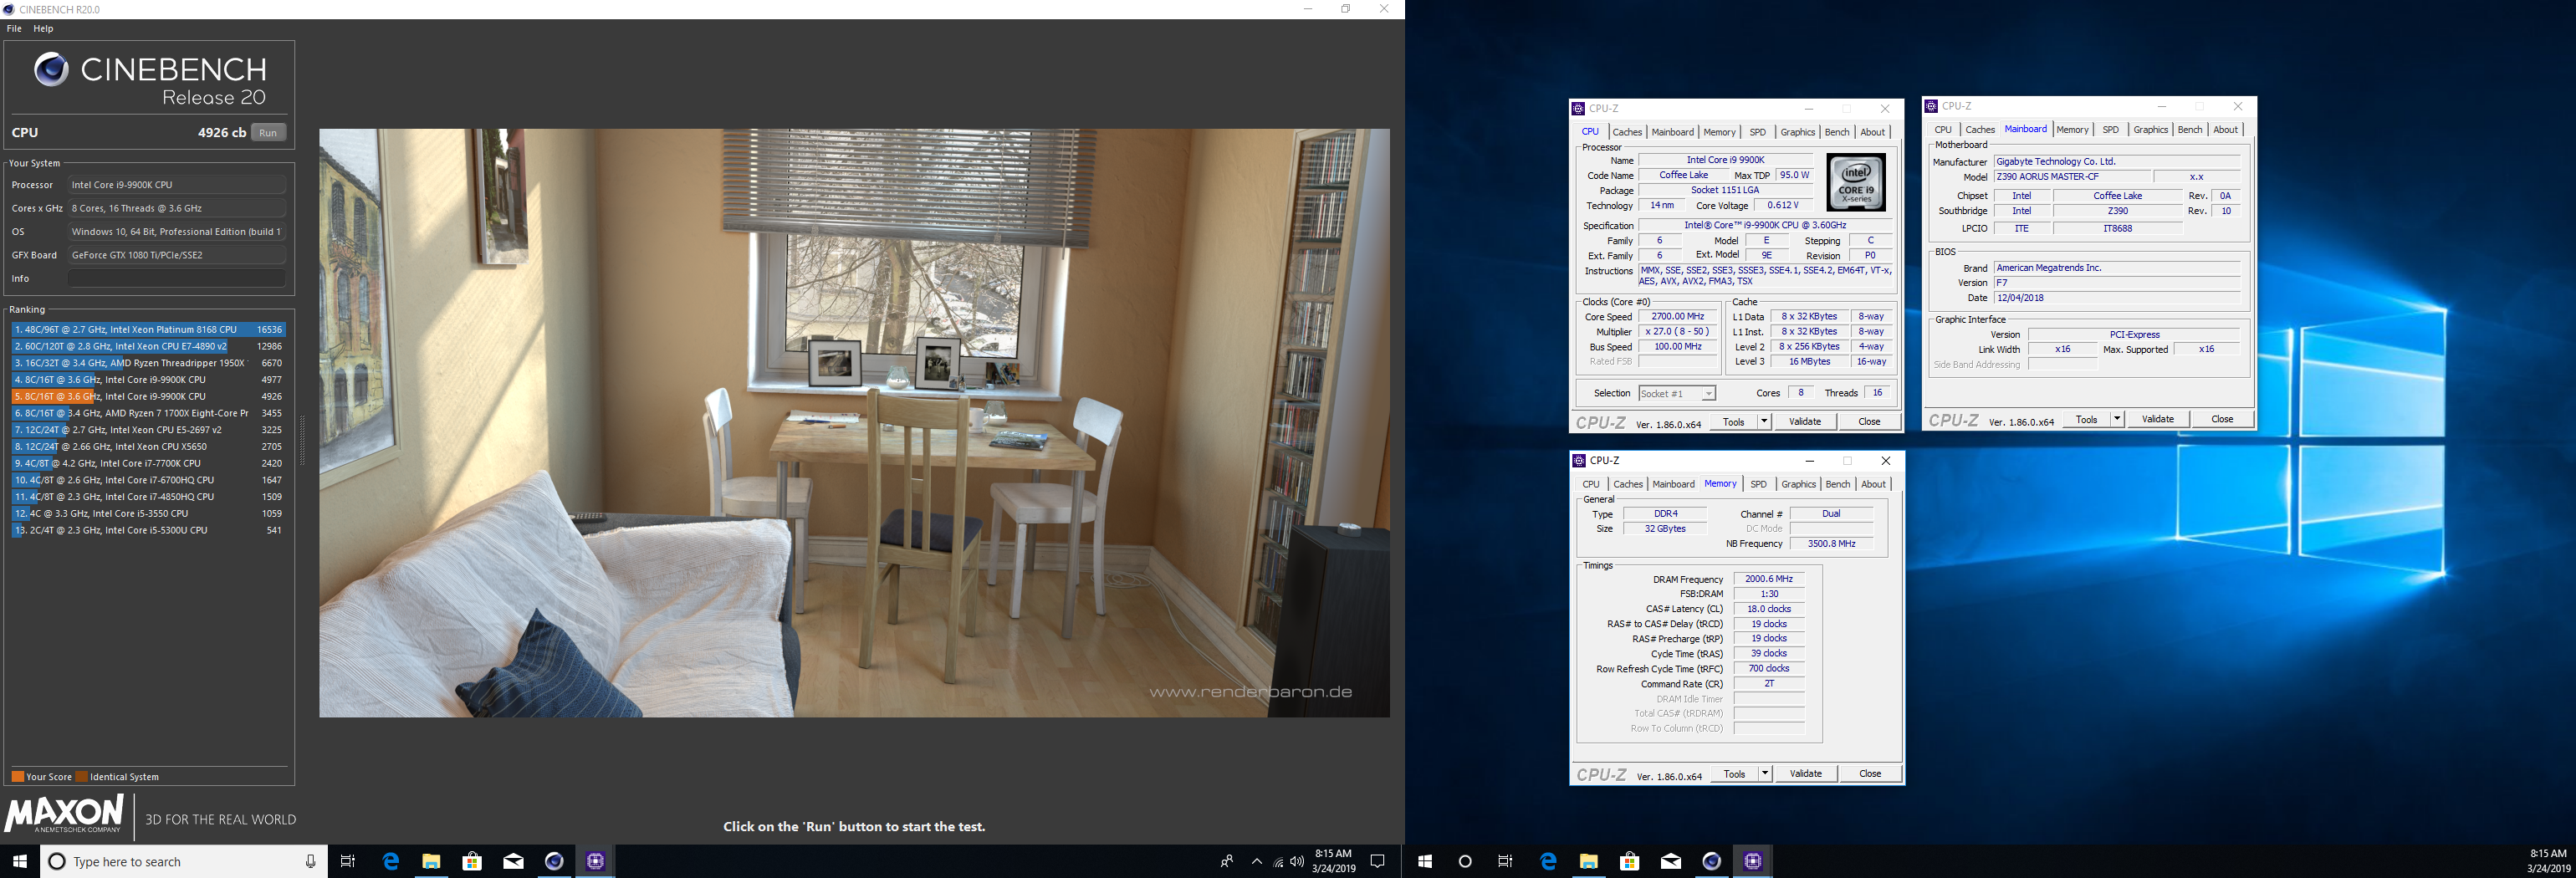Expand Tools arrow in CPU-Z Memory window
The image size is (2576, 878).
1765,774
